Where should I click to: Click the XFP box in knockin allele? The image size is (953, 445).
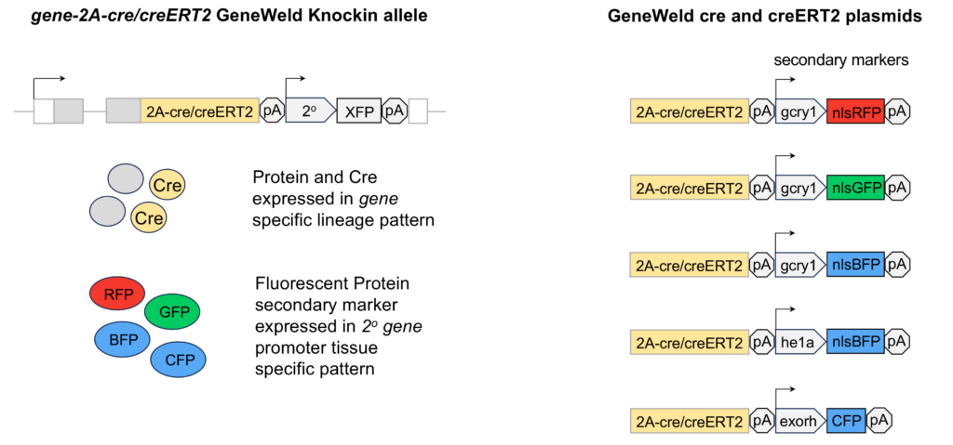(359, 111)
